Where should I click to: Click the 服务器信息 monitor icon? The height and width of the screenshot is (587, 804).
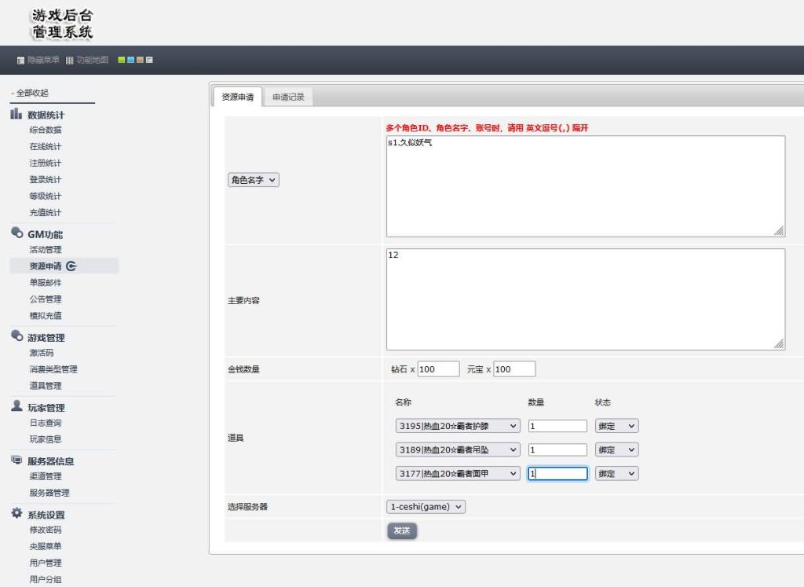coord(16,460)
